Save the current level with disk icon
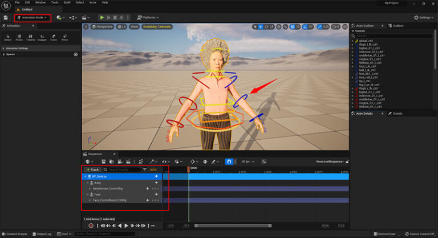 [x=6, y=18]
